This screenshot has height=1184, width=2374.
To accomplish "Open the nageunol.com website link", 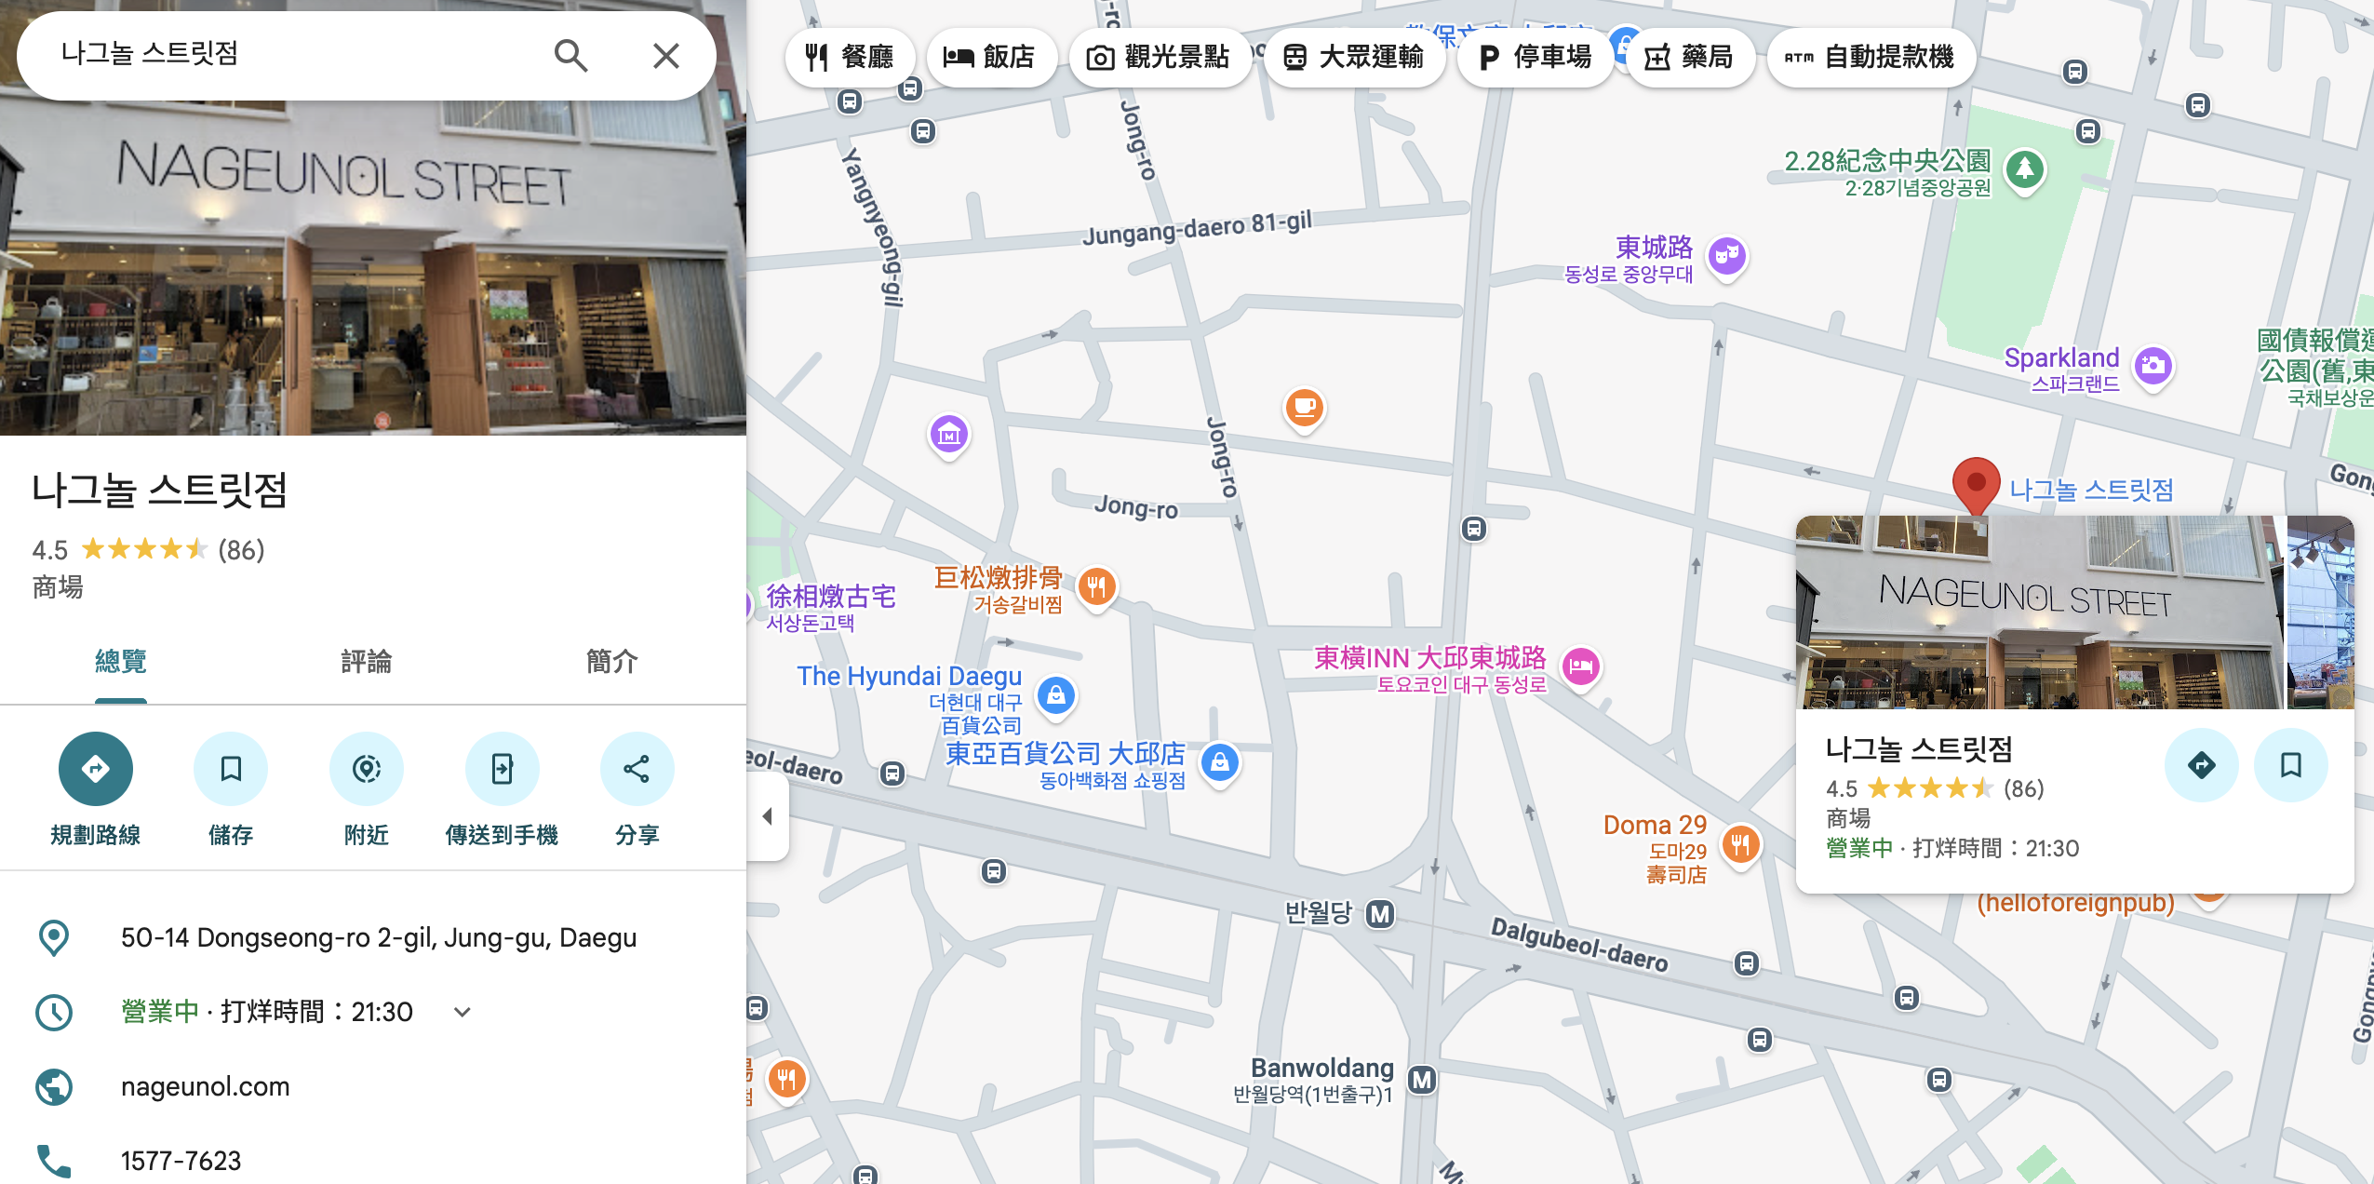I will coord(206,1086).
